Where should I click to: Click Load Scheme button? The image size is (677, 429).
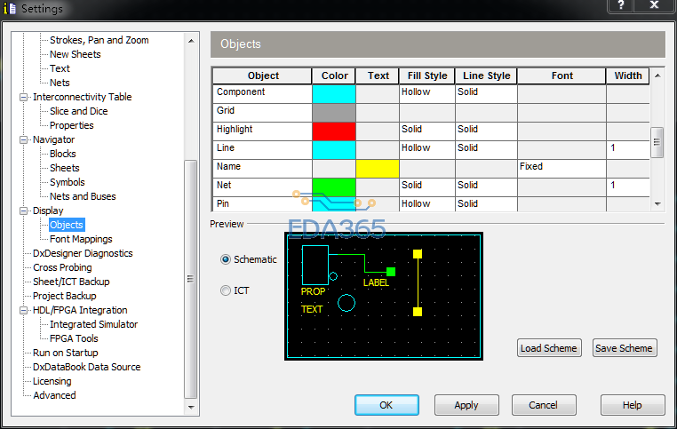click(549, 348)
